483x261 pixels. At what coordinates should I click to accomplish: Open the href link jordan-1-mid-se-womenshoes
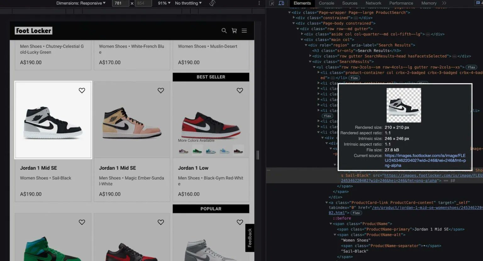406,210
